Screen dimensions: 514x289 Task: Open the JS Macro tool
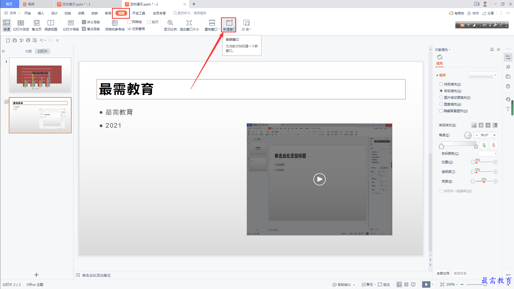click(x=246, y=25)
